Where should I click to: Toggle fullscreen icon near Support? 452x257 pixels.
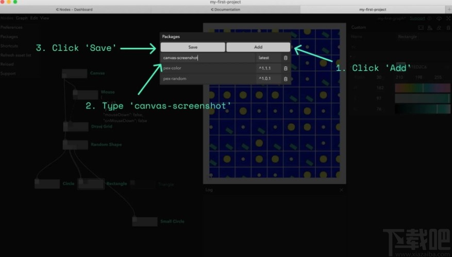click(448, 19)
